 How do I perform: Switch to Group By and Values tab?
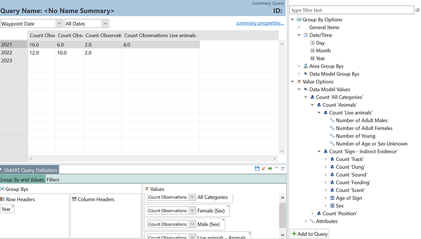tap(22, 180)
